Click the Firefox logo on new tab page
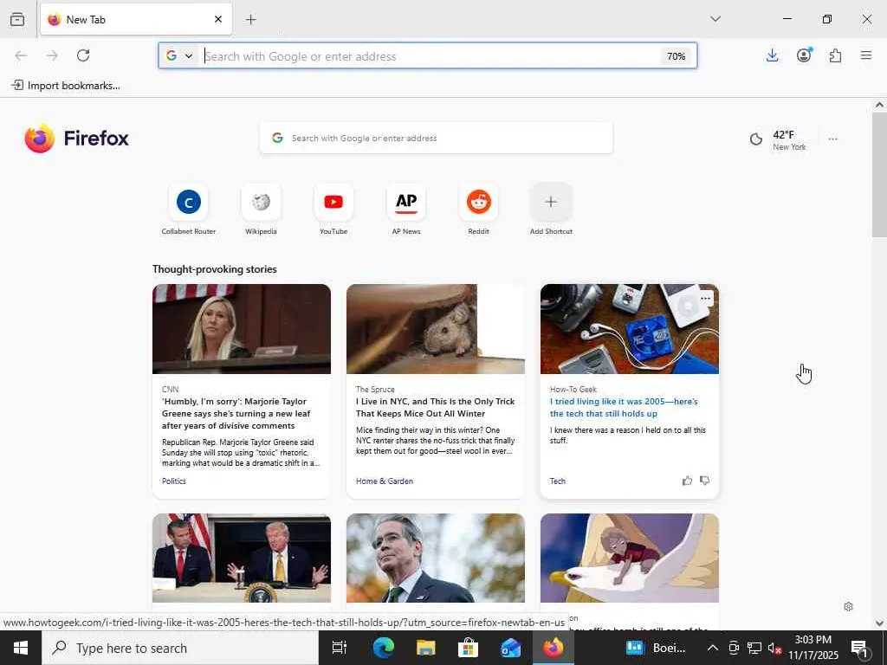Viewport: 887px width, 665px height. coord(76,138)
